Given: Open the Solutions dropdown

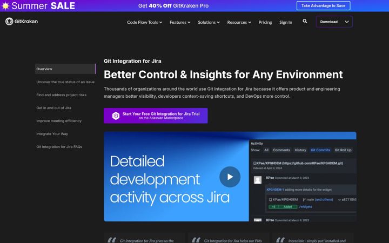Looking at the screenshot, I should tap(209, 22).
